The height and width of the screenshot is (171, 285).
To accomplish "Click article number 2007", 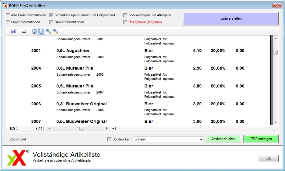I will pyautogui.click(x=36, y=121).
